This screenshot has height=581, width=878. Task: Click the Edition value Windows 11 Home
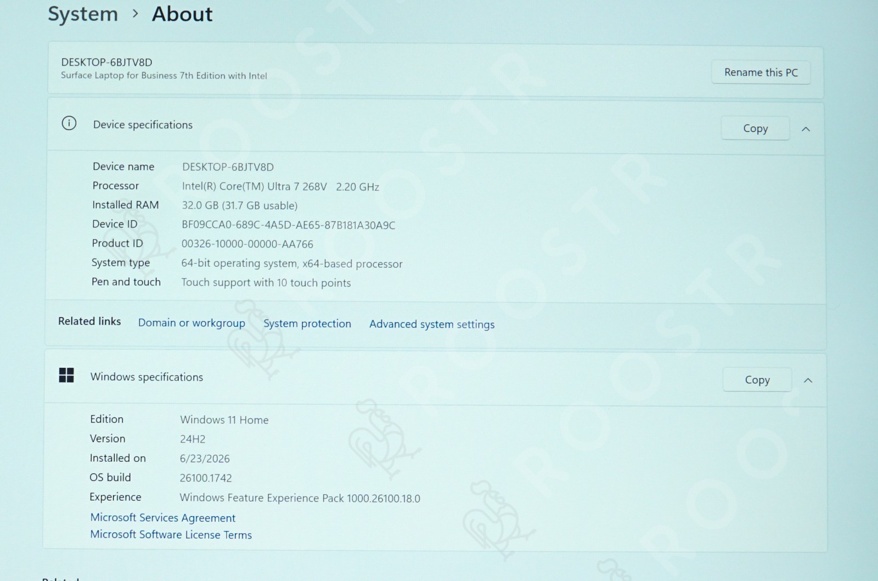(224, 420)
